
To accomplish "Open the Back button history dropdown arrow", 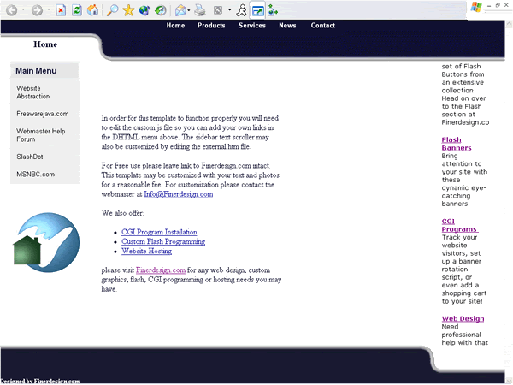I will 23,11.
